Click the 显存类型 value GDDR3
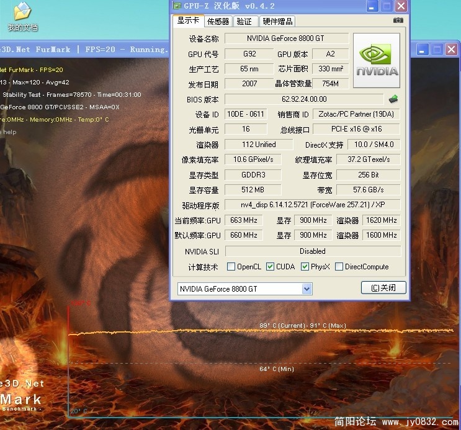Screen dimensions: 461x430 253,175
